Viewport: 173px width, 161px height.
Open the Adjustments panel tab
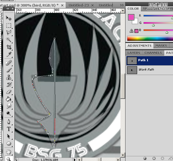139,46
